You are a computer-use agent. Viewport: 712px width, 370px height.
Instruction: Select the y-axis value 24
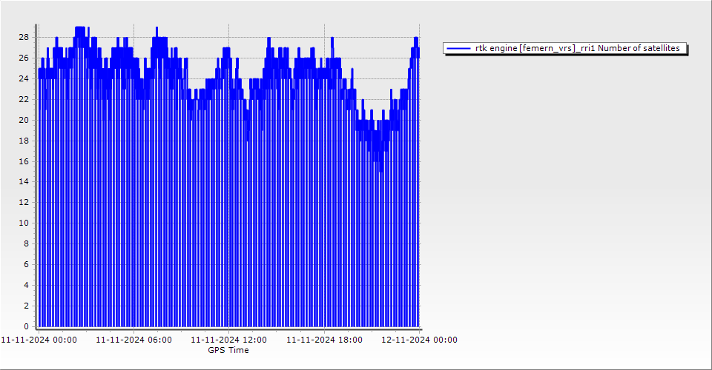click(x=24, y=78)
